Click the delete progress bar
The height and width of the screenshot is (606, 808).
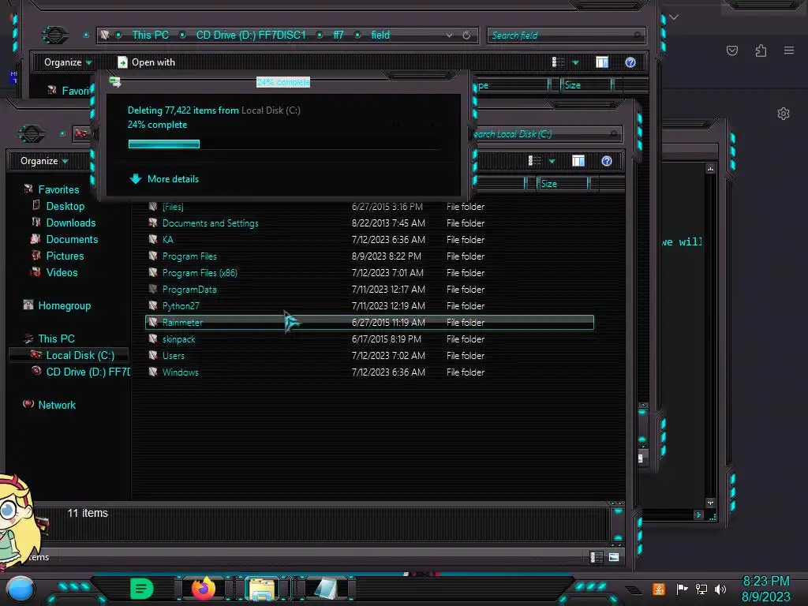pos(284,144)
